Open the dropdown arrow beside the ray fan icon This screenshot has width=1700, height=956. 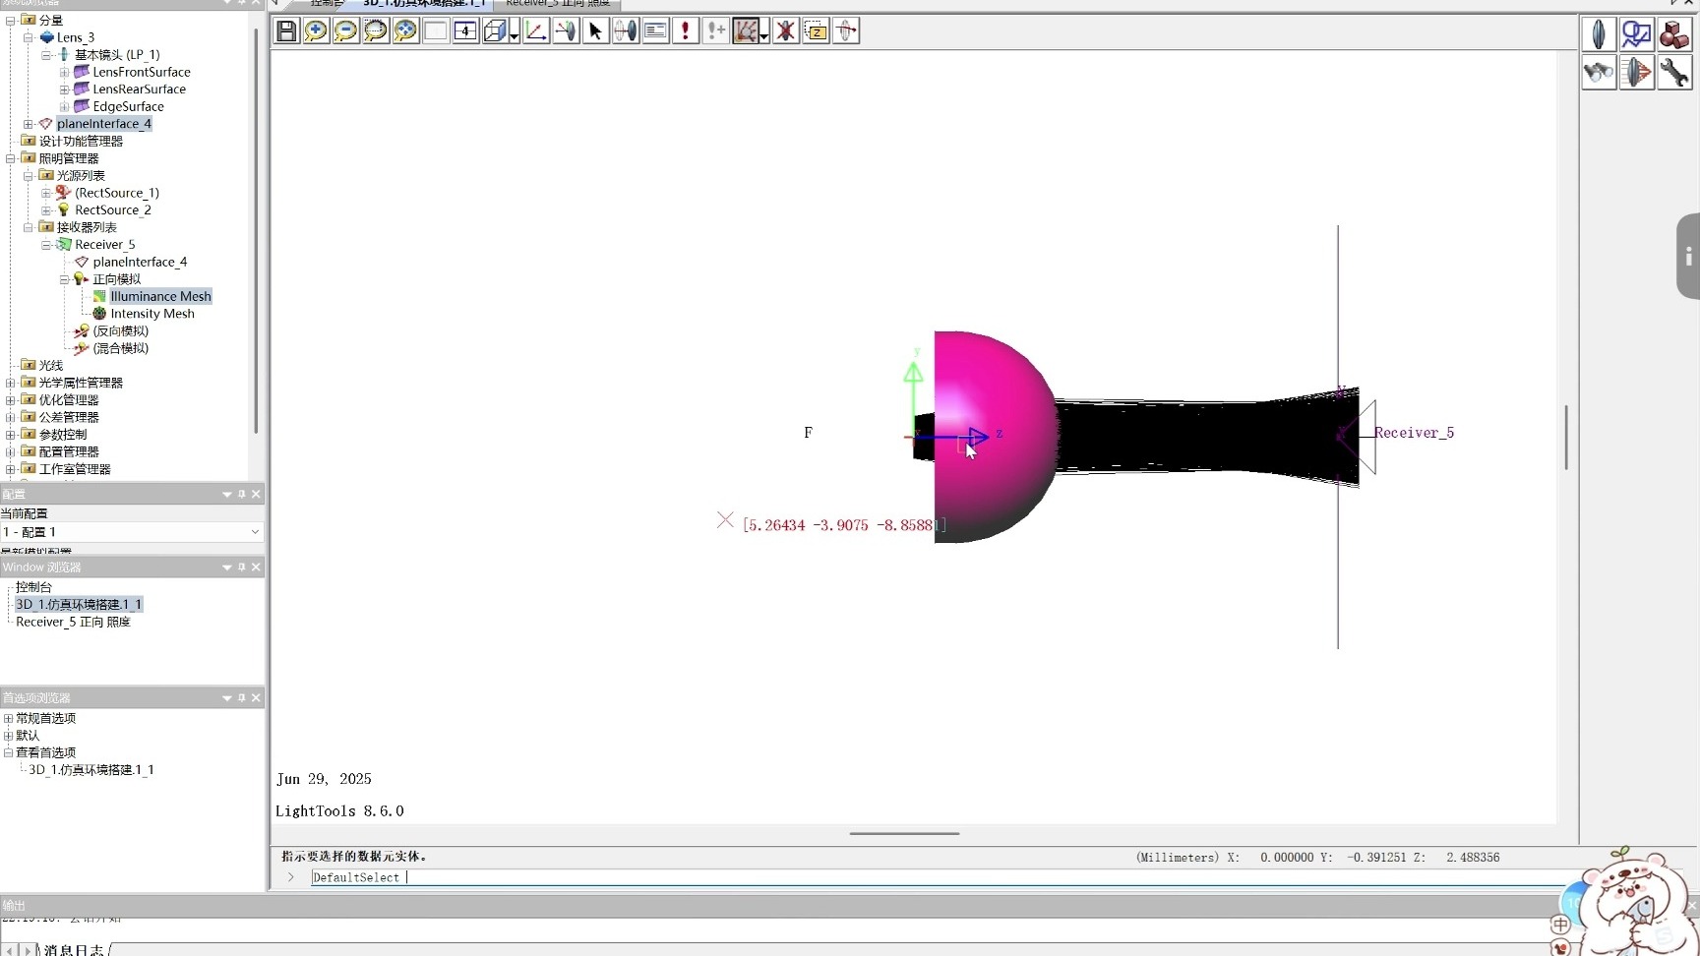764,36
